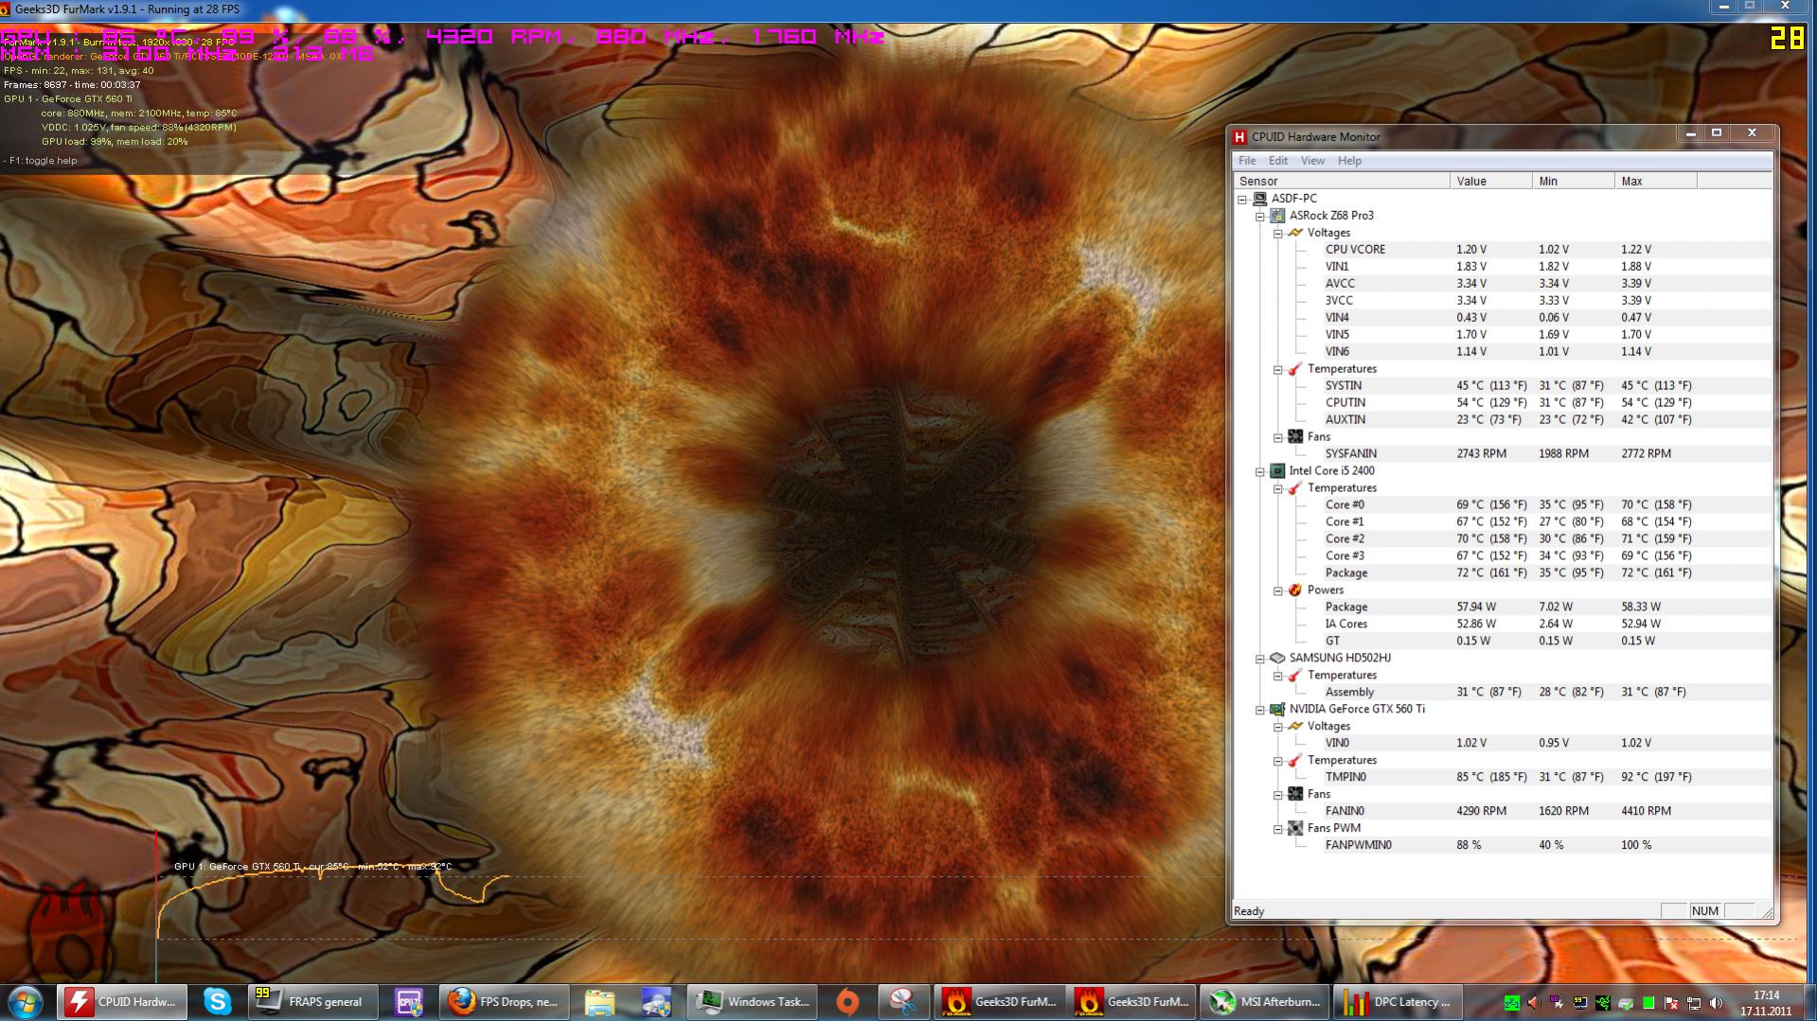Select the TMPIN0 GPU temperature row
Viewport: 1817px width, 1021px height.
pos(1546,778)
